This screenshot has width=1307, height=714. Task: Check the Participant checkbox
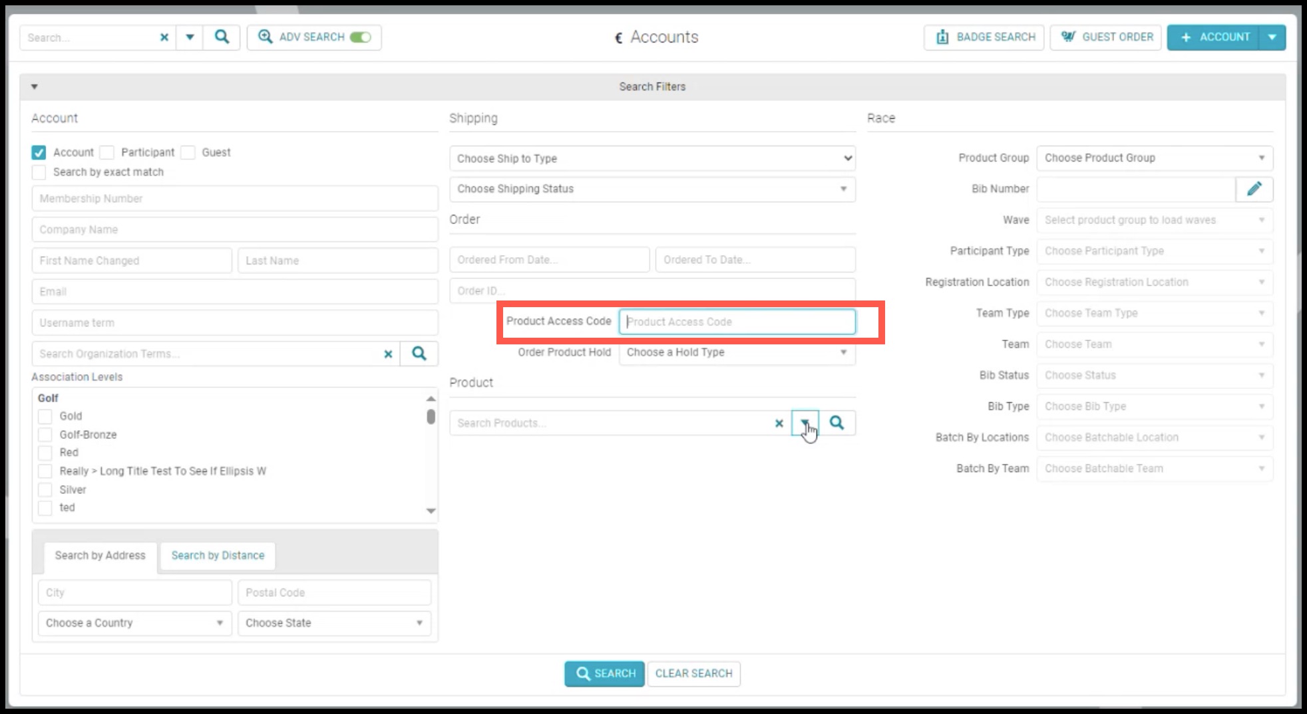106,152
